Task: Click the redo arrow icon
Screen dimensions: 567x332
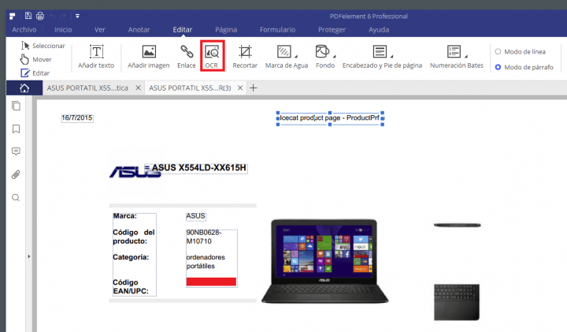Action: click(62, 16)
